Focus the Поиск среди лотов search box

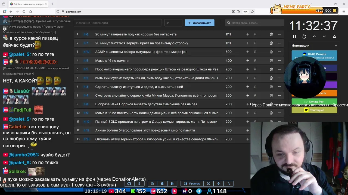coord(254,23)
